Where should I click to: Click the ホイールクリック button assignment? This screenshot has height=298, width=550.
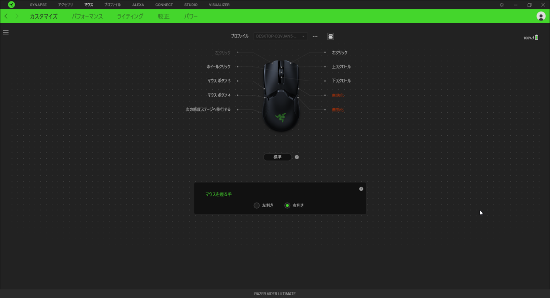[x=219, y=66]
